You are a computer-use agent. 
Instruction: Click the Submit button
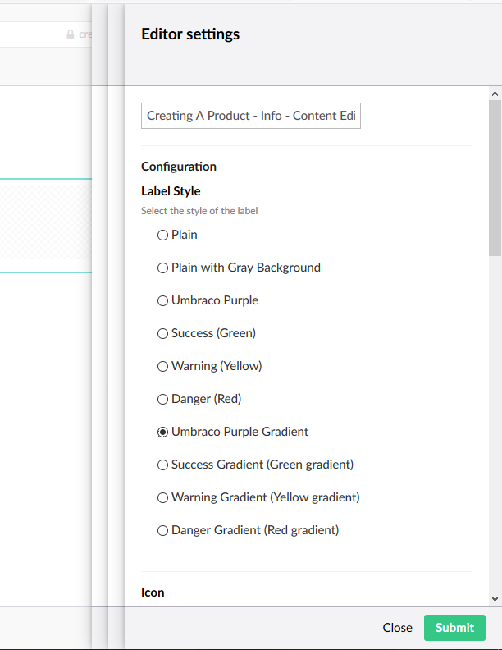pyautogui.click(x=454, y=628)
